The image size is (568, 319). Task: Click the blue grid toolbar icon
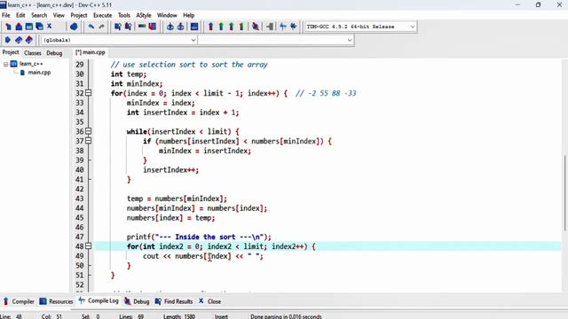[194, 27]
